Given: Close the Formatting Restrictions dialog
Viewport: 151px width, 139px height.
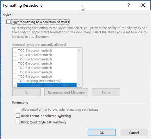Looking at the screenshot, I should 143,5.
